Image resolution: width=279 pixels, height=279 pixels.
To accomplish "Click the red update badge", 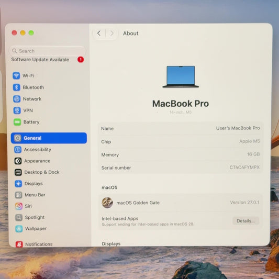I will click(x=81, y=60).
